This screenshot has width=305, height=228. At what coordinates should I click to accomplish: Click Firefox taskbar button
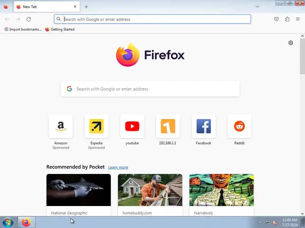point(27,222)
